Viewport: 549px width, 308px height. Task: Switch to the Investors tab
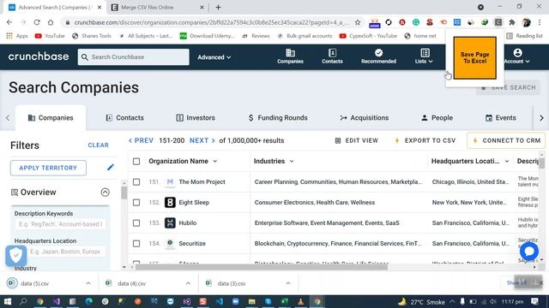click(196, 118)
